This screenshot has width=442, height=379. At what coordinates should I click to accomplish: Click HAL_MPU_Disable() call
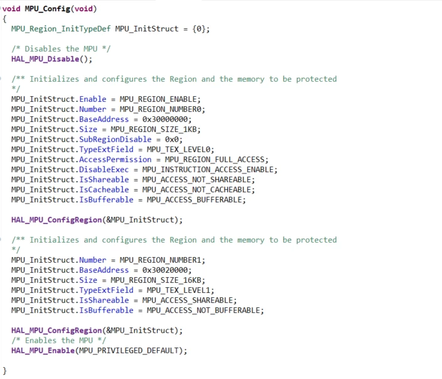point(51,59)
